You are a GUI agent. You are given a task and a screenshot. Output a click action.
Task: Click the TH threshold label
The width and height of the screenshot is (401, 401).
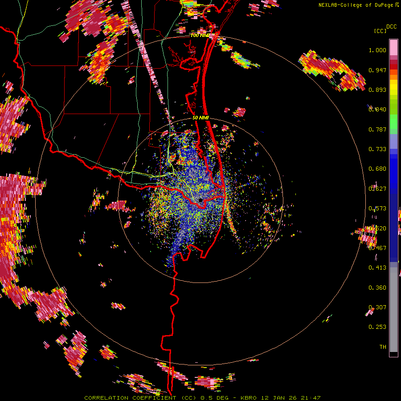[x=383, y=347]
